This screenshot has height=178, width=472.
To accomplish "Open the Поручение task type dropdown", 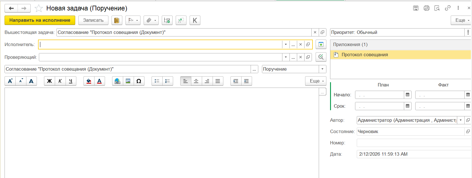I will pyautogui.click(x=322, y=69).
